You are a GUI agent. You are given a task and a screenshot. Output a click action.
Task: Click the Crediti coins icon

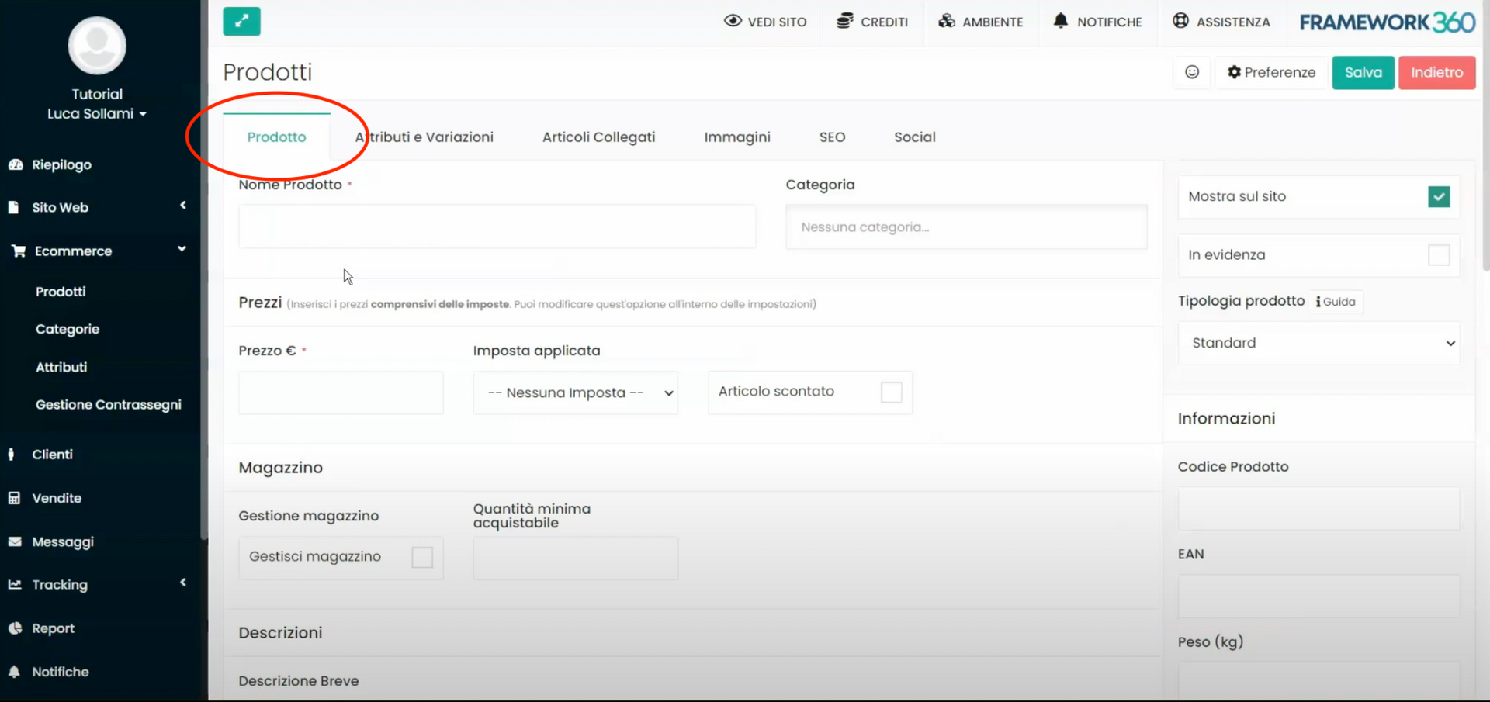844,21
